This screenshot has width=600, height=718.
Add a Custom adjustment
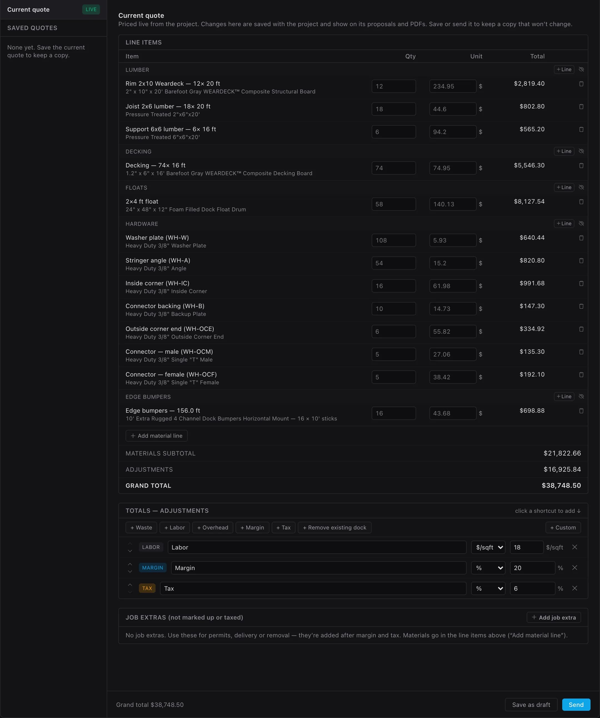(563, 528)
